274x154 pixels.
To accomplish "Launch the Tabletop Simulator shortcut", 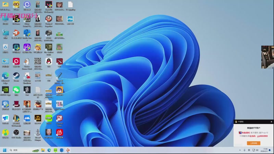I will (27, 76).
